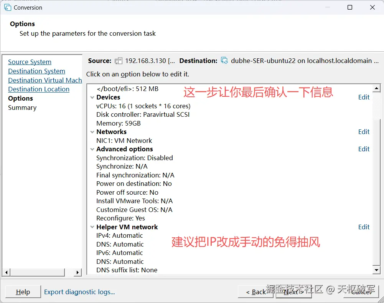Click the Conversion app icon in the title bar
Image resolution: width=384 pixels, height=303 pixels.
(x=8, y=7)
